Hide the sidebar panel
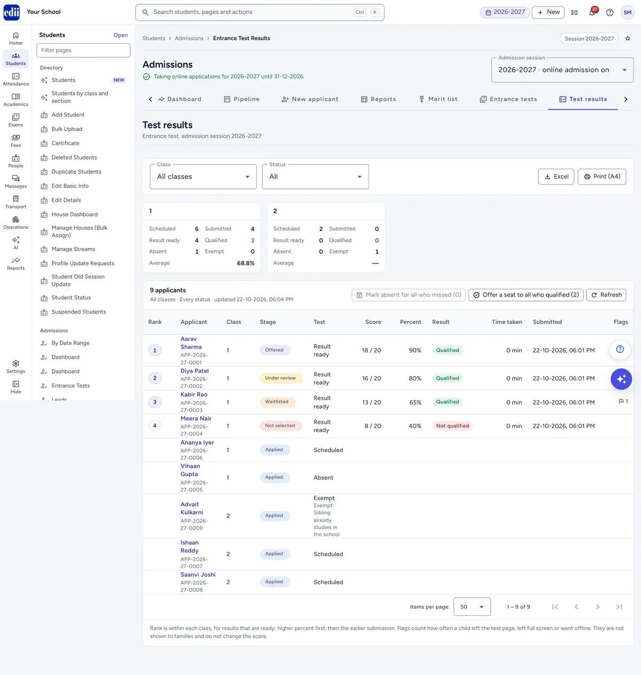 click(x=16, y=387)
